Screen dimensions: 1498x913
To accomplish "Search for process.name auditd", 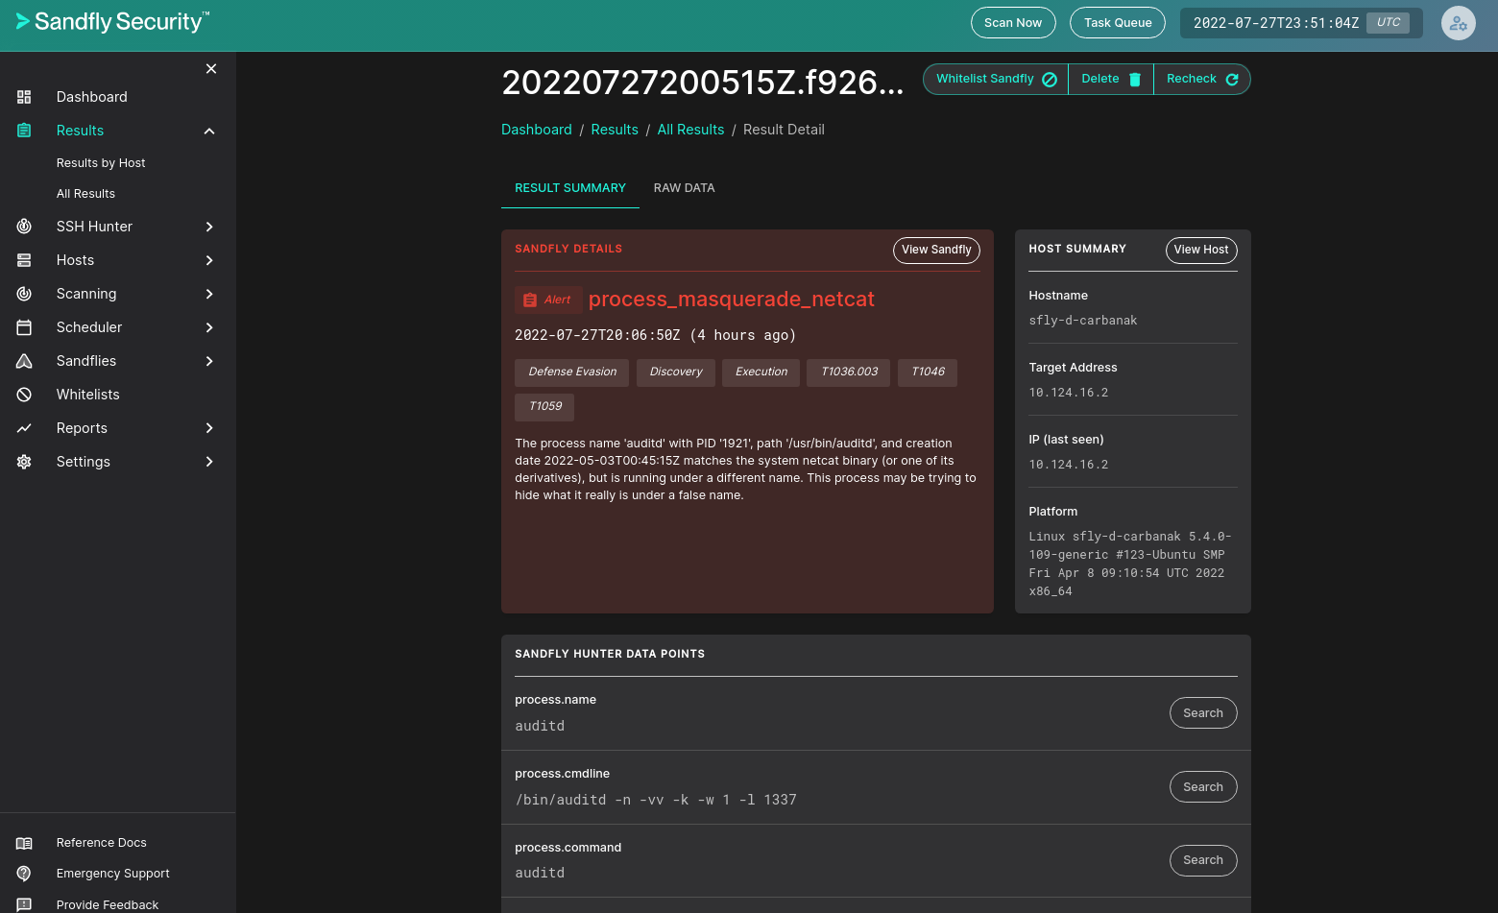I will (x=1203, y=713).
